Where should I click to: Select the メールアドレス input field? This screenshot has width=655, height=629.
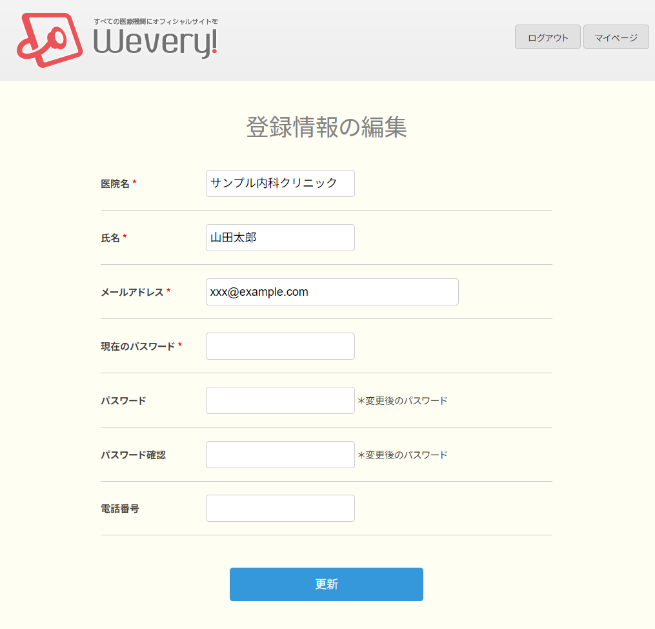332,292
